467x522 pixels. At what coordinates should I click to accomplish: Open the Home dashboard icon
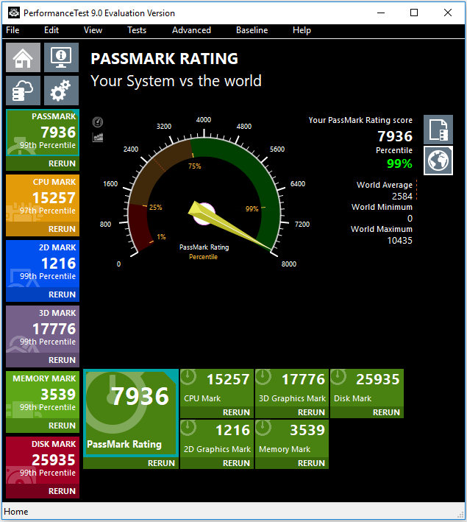coord(23,57)
